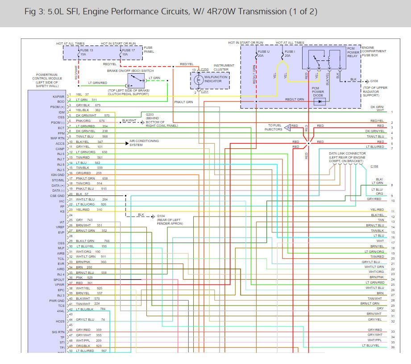
Task: Click the RED/YEL label at right terminal 2
Action: tap(377, 121)
